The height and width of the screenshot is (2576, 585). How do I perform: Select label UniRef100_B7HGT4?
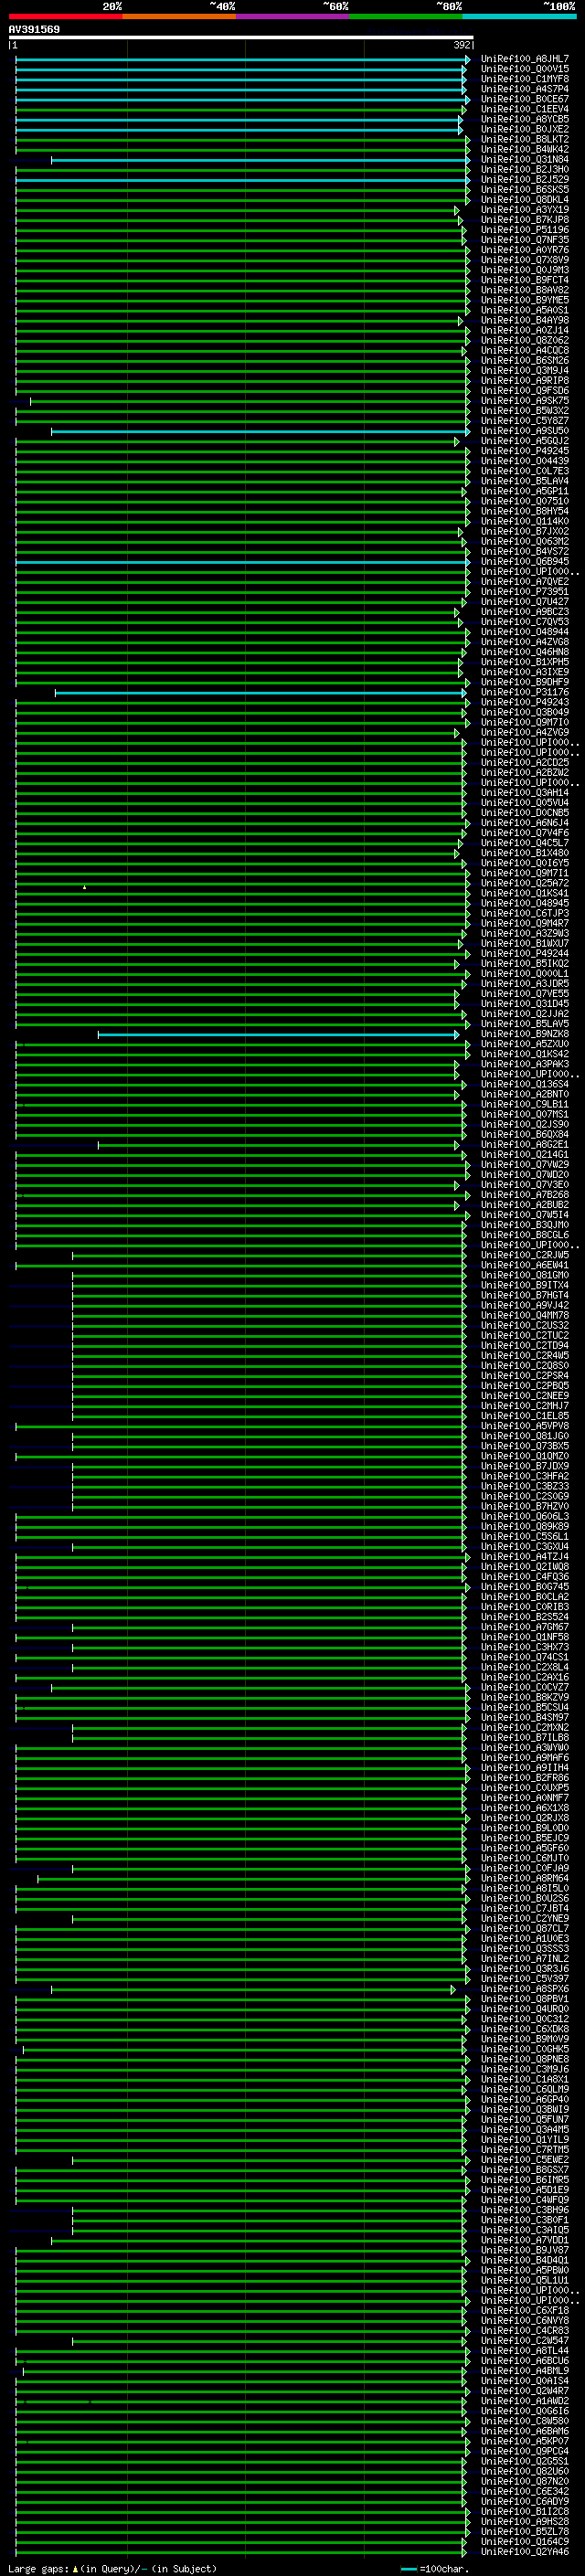pyautogui.click(x=524, y=1296)
